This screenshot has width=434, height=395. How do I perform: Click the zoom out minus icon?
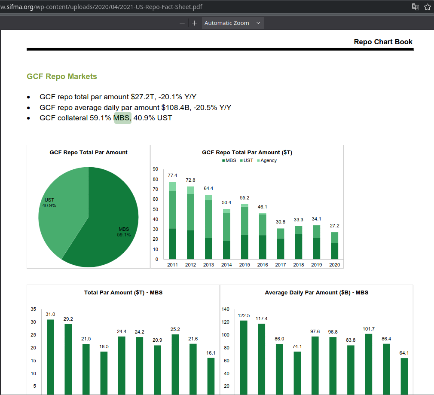[x=182, y=23]
